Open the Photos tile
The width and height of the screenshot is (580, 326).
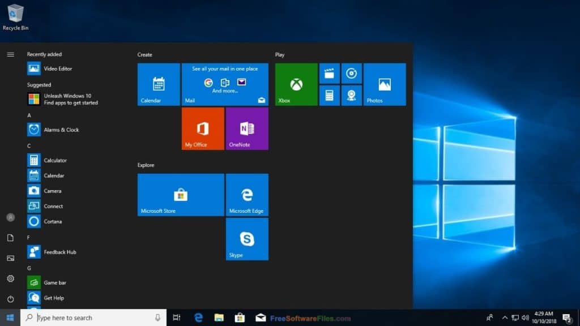point(385,84)
